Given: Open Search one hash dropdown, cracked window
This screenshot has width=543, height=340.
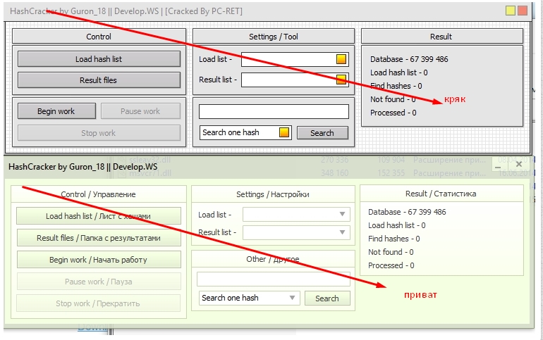Looking at the screenshot, I should [x=284, y=132].
